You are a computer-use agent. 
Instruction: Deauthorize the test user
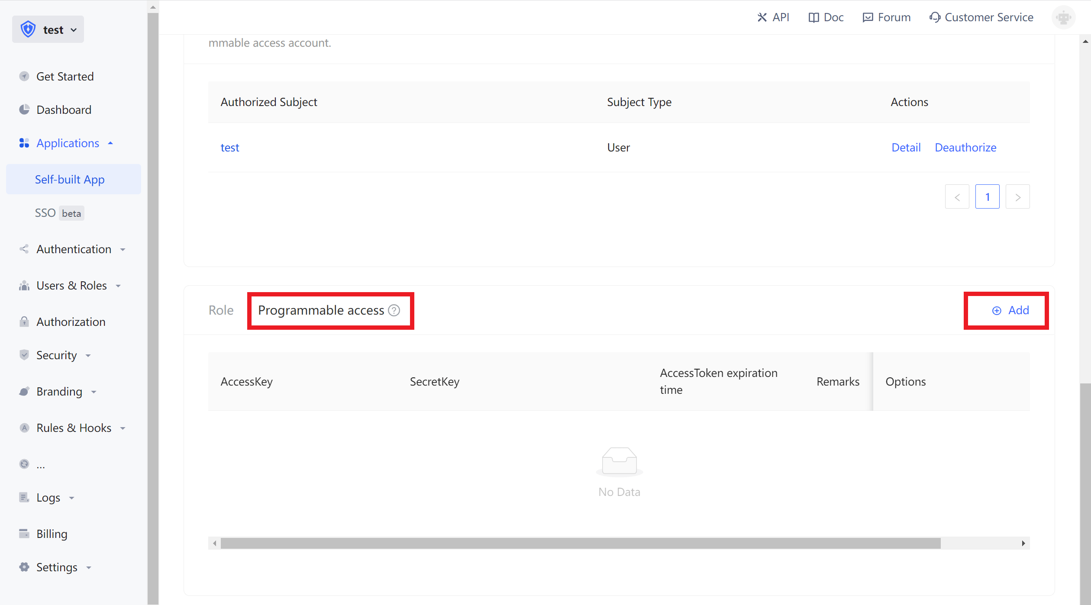[965, 148]
